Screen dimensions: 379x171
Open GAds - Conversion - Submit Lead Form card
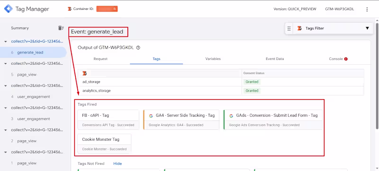point(273,120)
